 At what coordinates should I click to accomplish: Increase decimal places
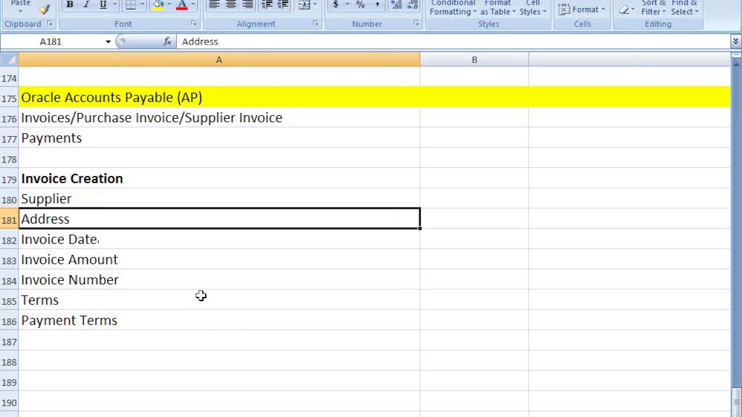coord(397,5)
